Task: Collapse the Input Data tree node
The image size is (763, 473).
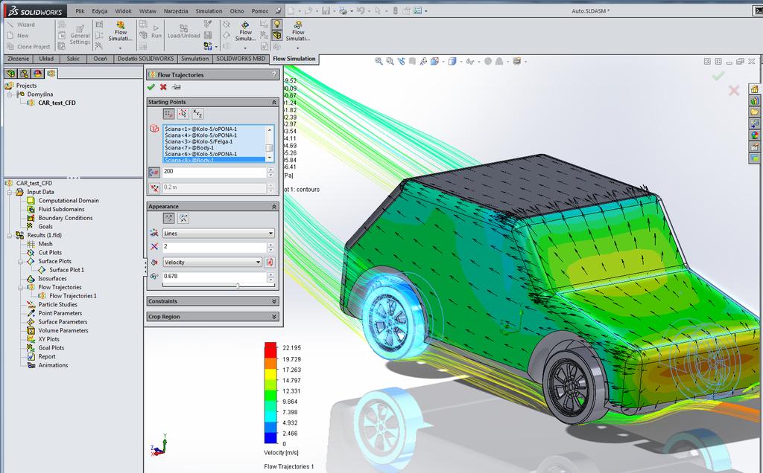Action: [x=10, y=193]
